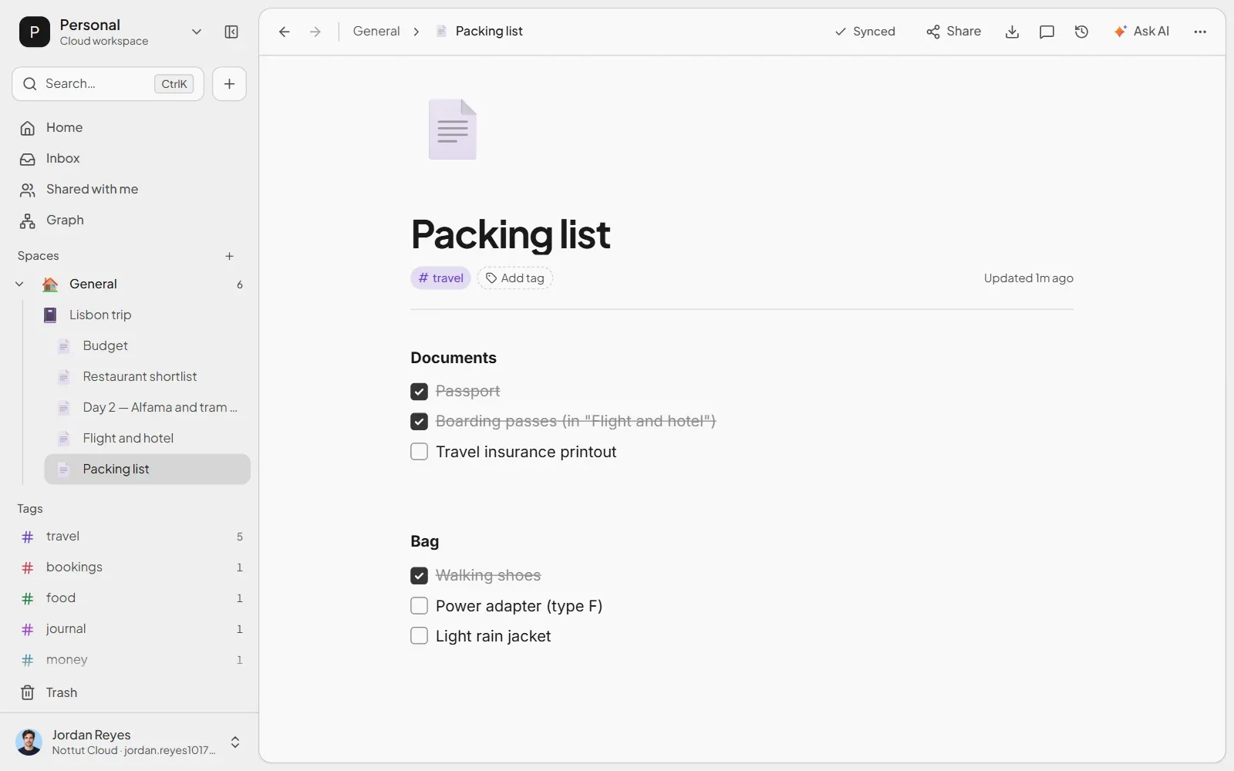Viewport: 1234px width, 771px height.
Task: Uncheck Boarding passes checkbox
Action: (419, 422)
